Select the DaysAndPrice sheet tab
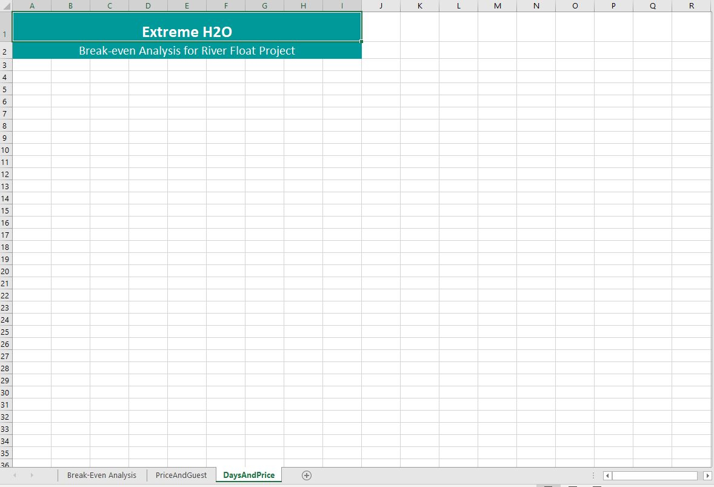714x487 pixels. (x=249, y=475)
